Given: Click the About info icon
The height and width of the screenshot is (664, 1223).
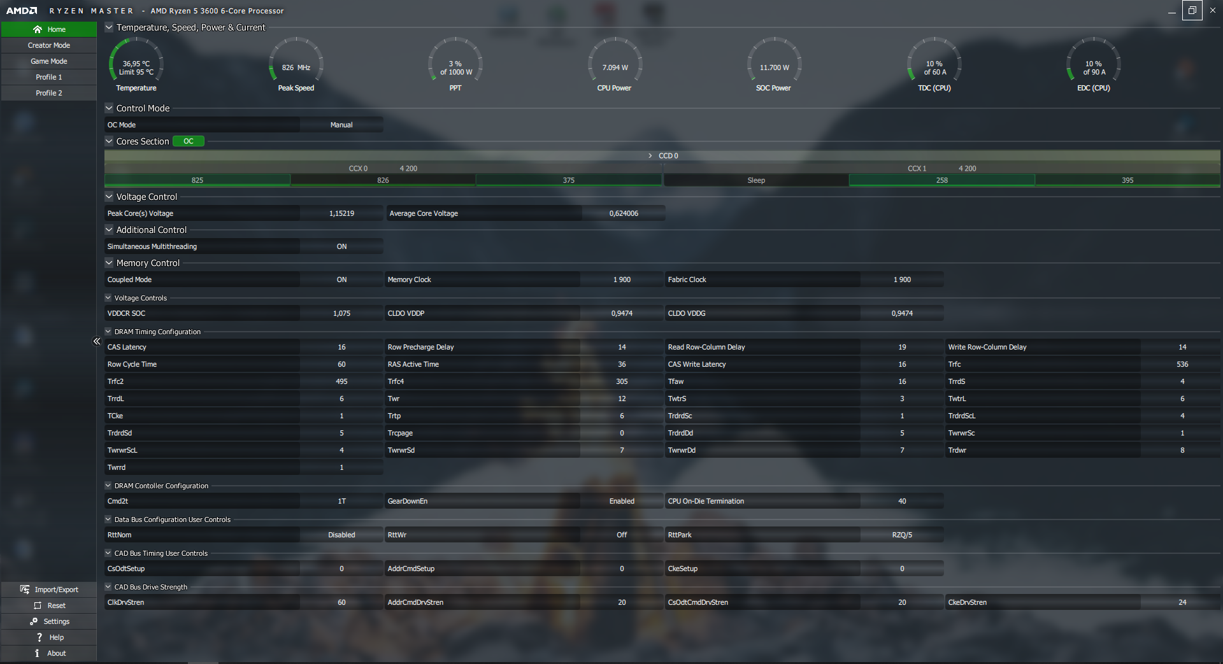Looking at the screenshot, I should point(37,653).
